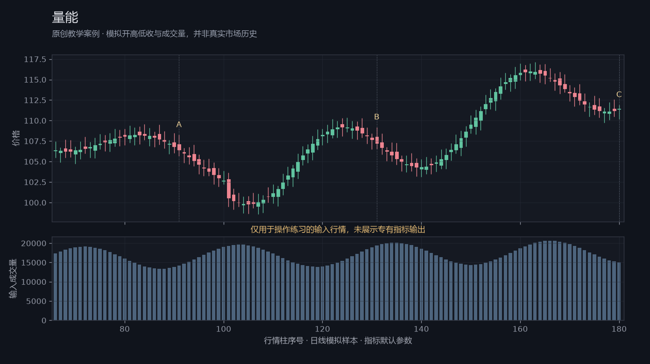
Task: Click marker label A on the price chart
Action: tap(179, 125)
